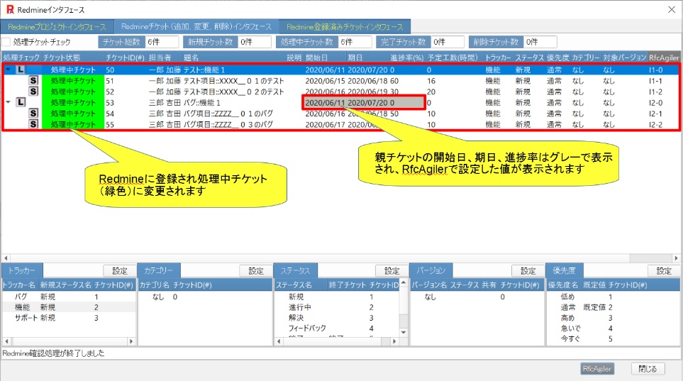Select ticket title テスト項目::XXXX__01のテスト

[x=233, y=81]
